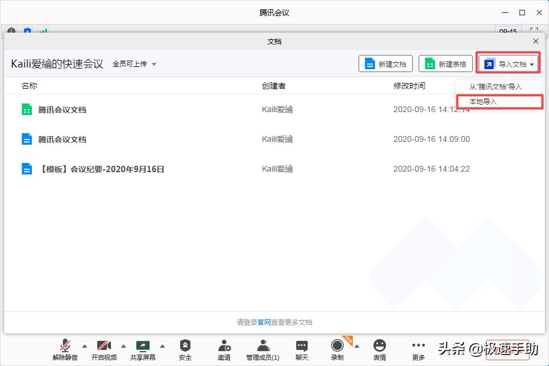Create a spreadsheet with 新建表格

pyautogui.click(x=445, y=63)
